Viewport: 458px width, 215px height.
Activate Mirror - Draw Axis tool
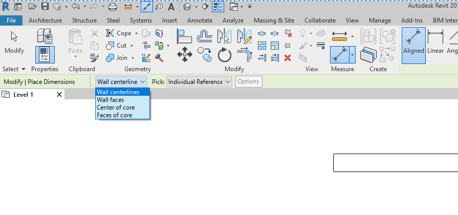pyautogui.click(x=244, y=36)
